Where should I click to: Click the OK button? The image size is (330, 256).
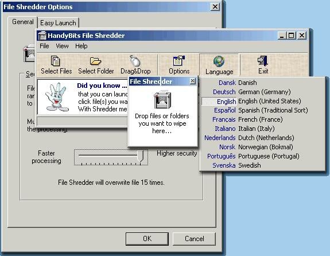(147, 239)
